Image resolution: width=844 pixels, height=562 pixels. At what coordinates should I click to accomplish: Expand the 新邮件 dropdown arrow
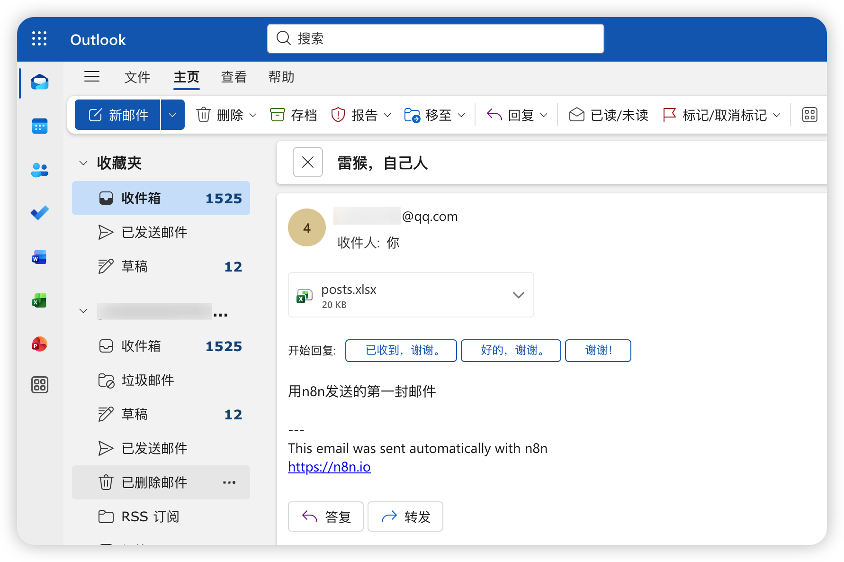pyautogui.click(x=172, y=115)
